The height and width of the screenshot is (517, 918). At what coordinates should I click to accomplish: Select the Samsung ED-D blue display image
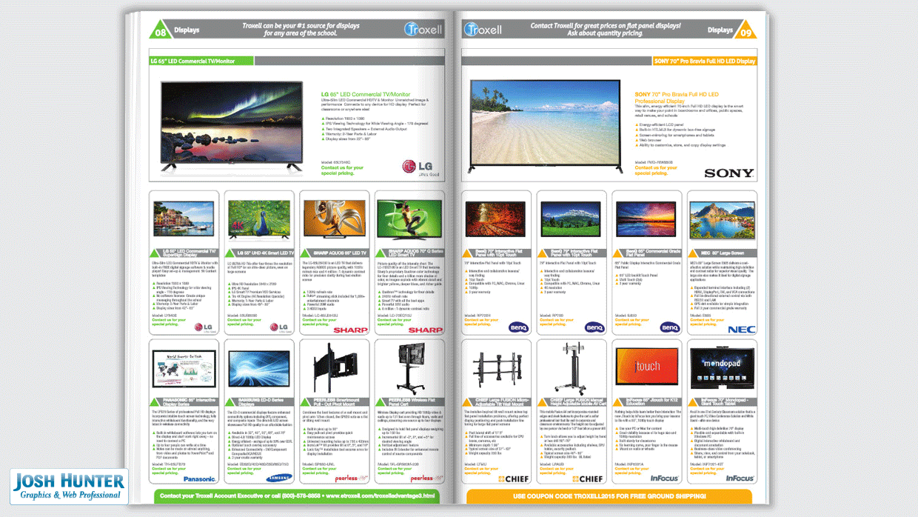pos(258,370)
